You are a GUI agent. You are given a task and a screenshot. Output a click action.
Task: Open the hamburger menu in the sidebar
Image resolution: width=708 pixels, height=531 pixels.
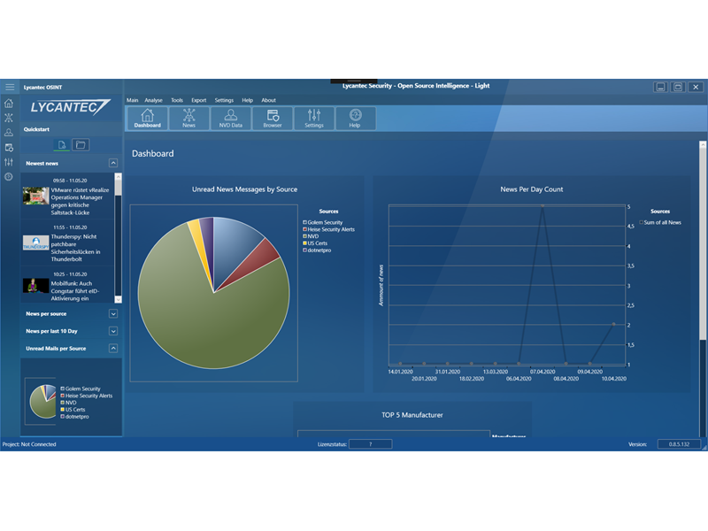pyautogui.click(x=10, y=87)
